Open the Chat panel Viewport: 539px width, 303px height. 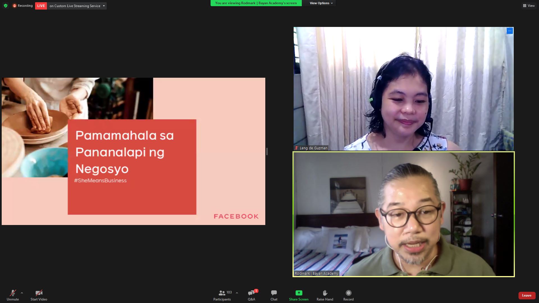274,295
